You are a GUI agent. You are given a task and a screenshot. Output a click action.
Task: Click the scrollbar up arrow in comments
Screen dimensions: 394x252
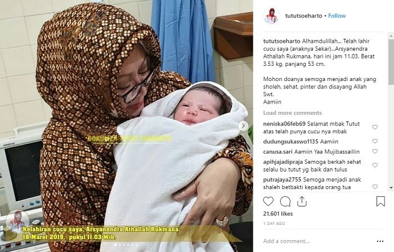tap(391, 36)
